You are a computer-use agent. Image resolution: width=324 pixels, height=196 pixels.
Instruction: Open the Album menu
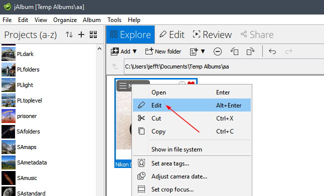[x=92, y=20]
